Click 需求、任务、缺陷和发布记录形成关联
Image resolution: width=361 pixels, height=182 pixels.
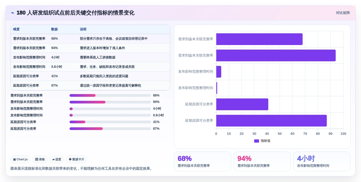click(x=107, y=67)
